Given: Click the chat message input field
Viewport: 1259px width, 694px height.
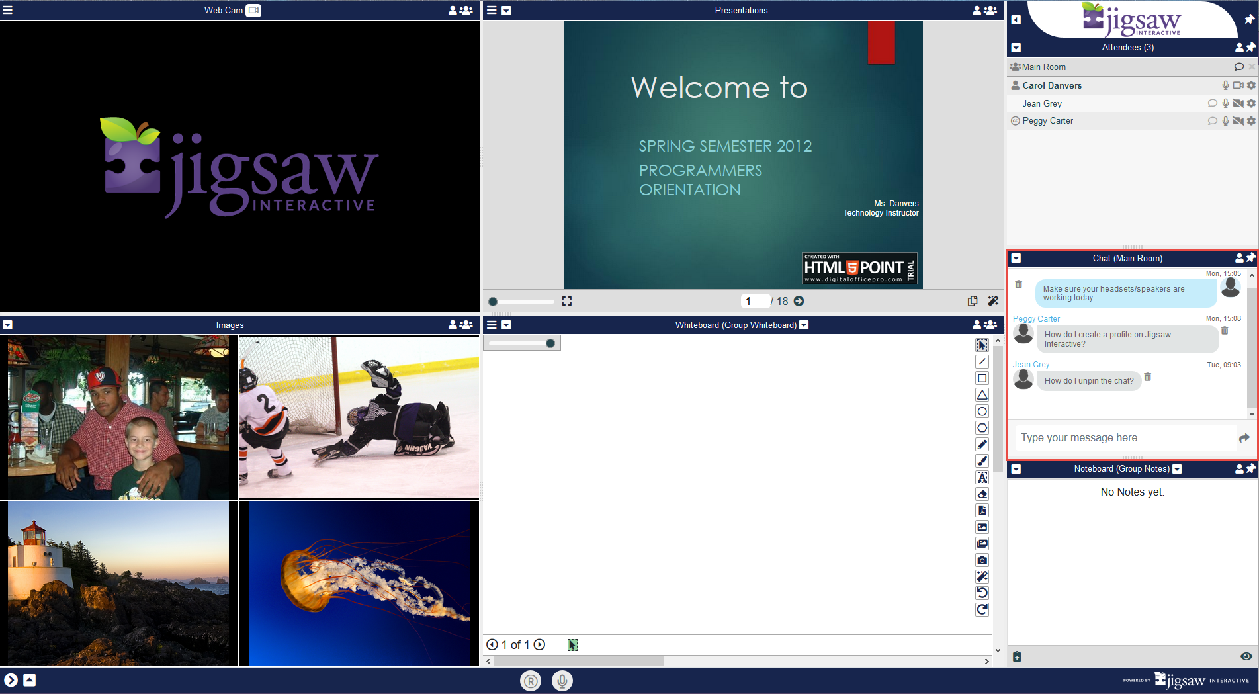Looking at the screenshot, I should 1125,438.
